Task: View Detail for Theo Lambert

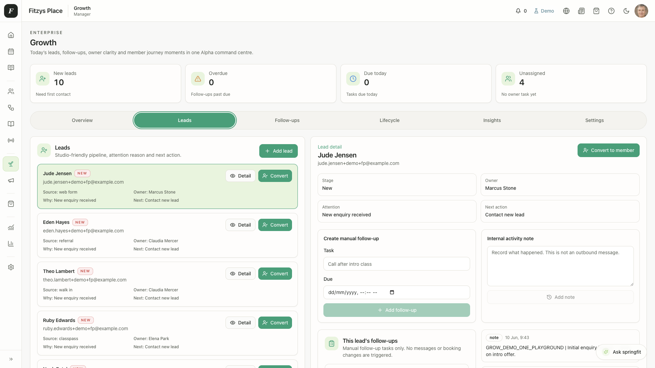Action: (x=241, y=274)
